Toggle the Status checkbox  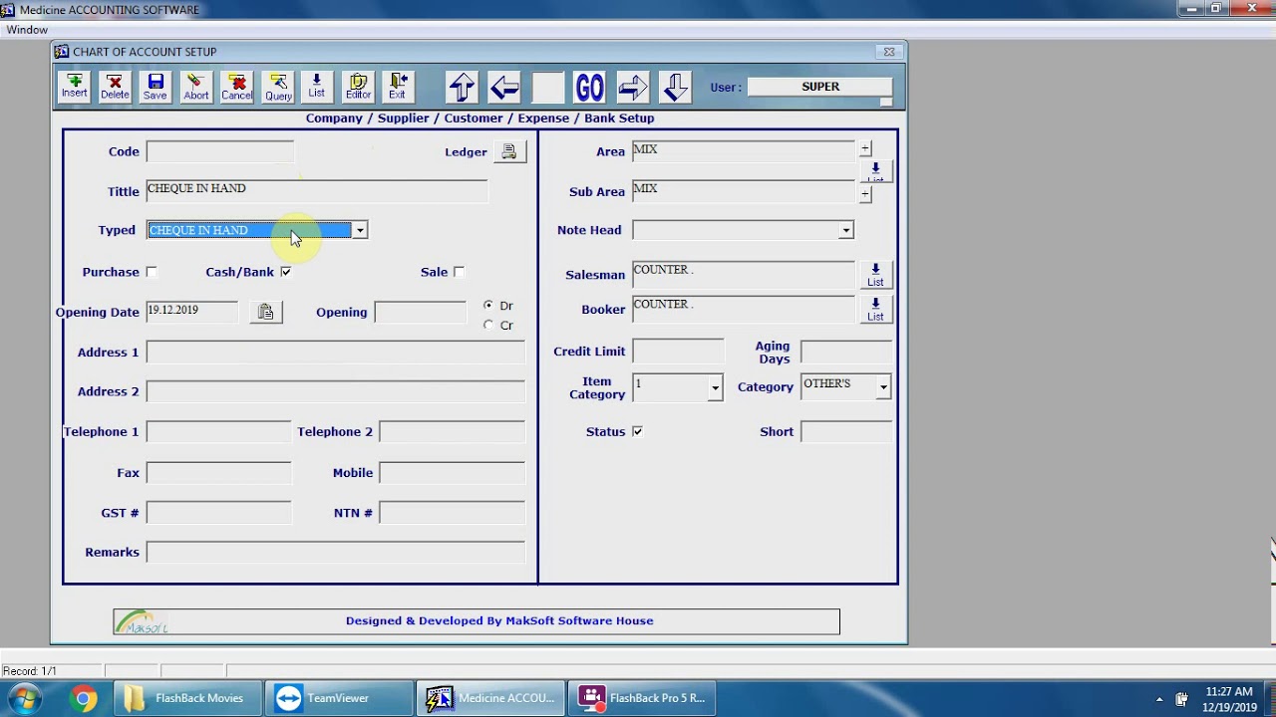coord(637,431)
